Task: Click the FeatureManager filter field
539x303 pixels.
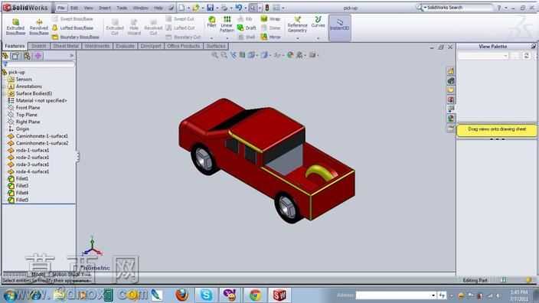Action: 38,64
